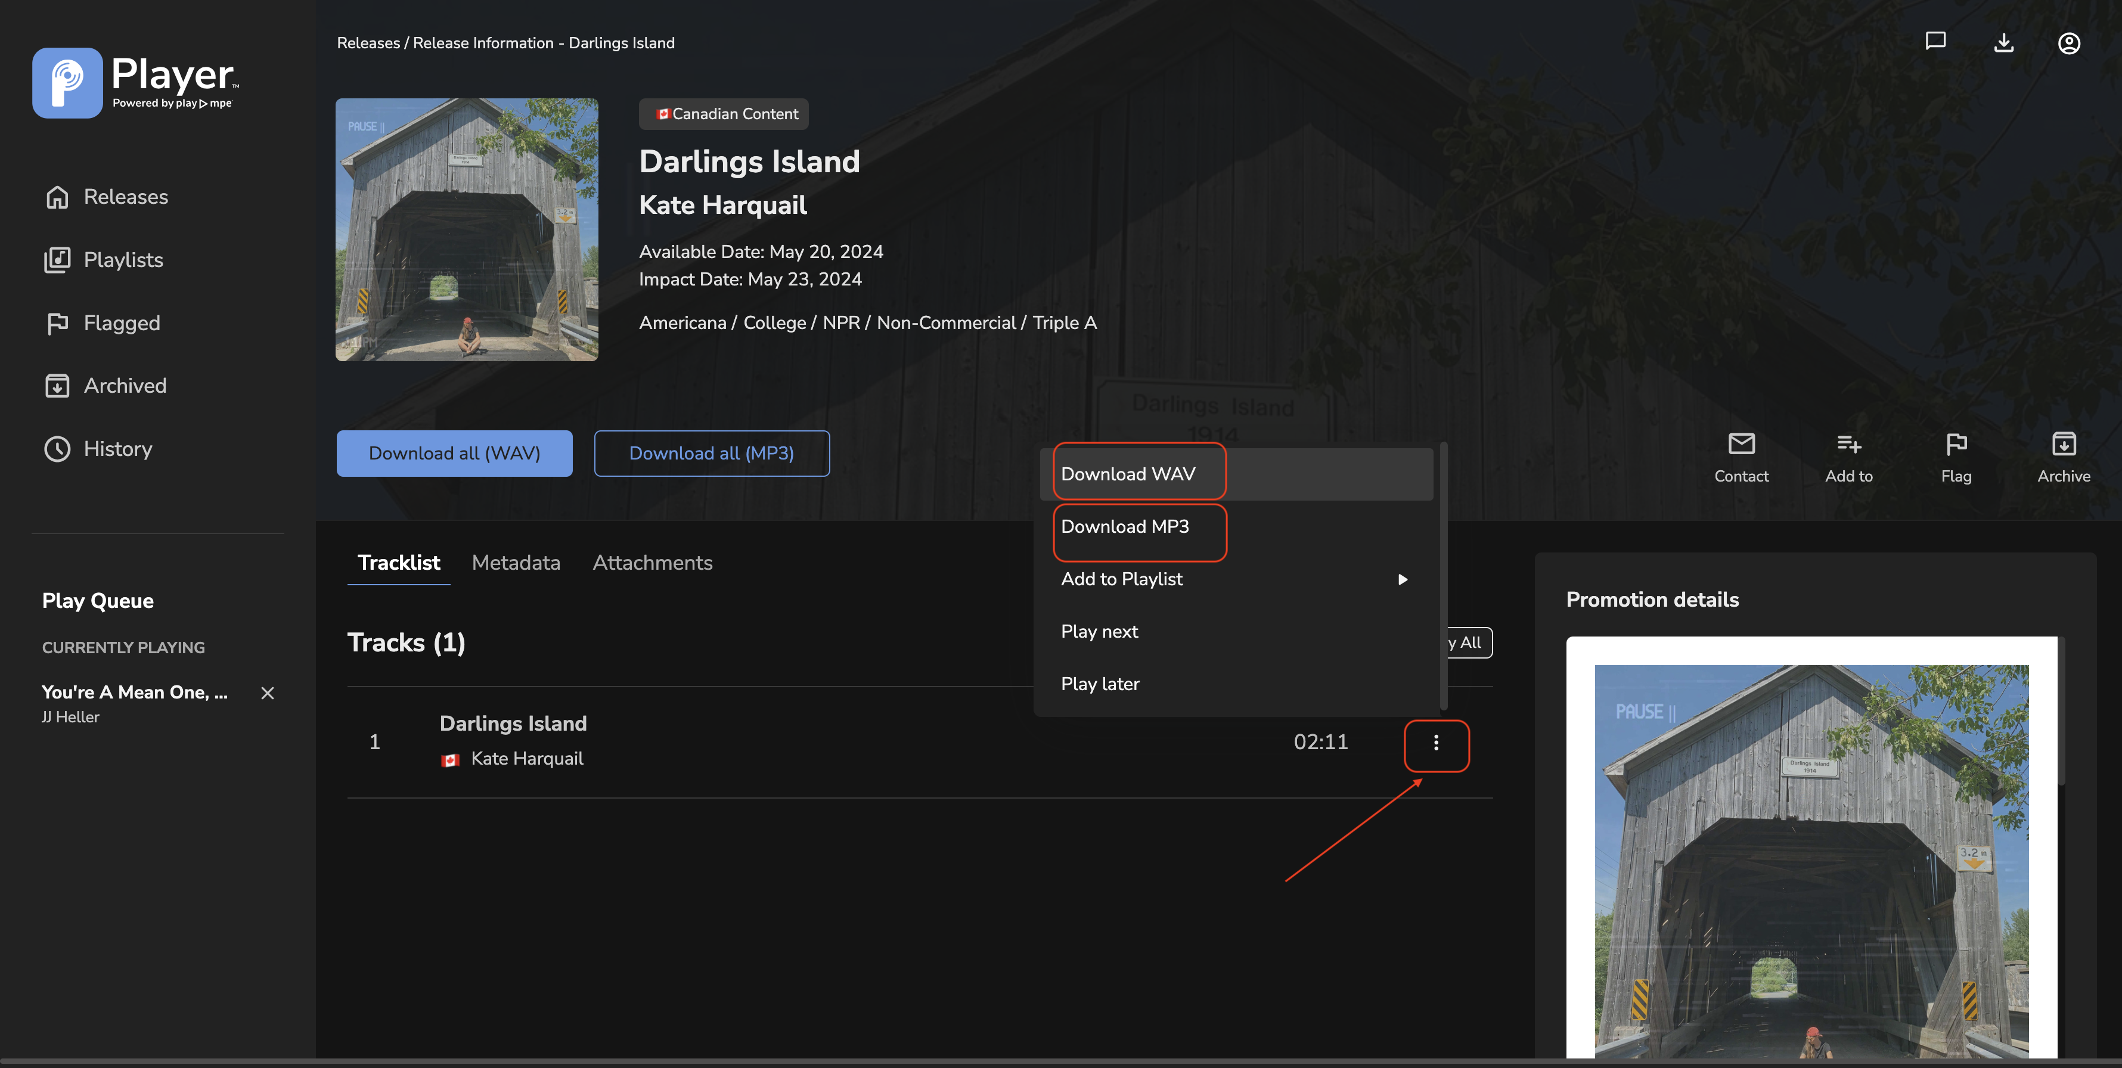The width and height of the screenshot is (2122, 1068).
Task: Click artist Kate Harquail in track row
Action: [x=527, y=759]
